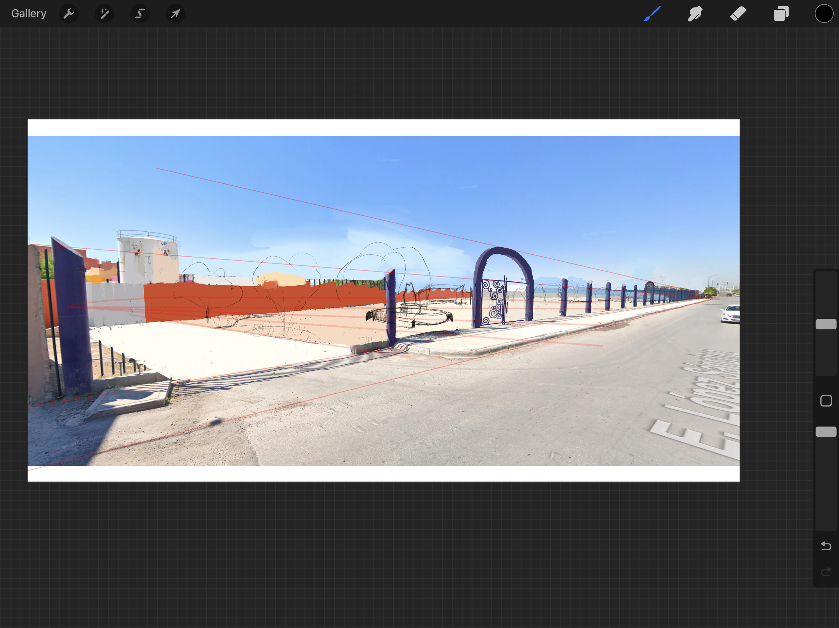This screenshot has width=839, height=628.
Task: Open the black color picker circle
Action: 824,14
